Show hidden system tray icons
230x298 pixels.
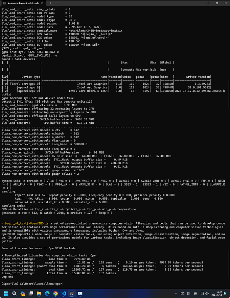[x=176, y=293]
